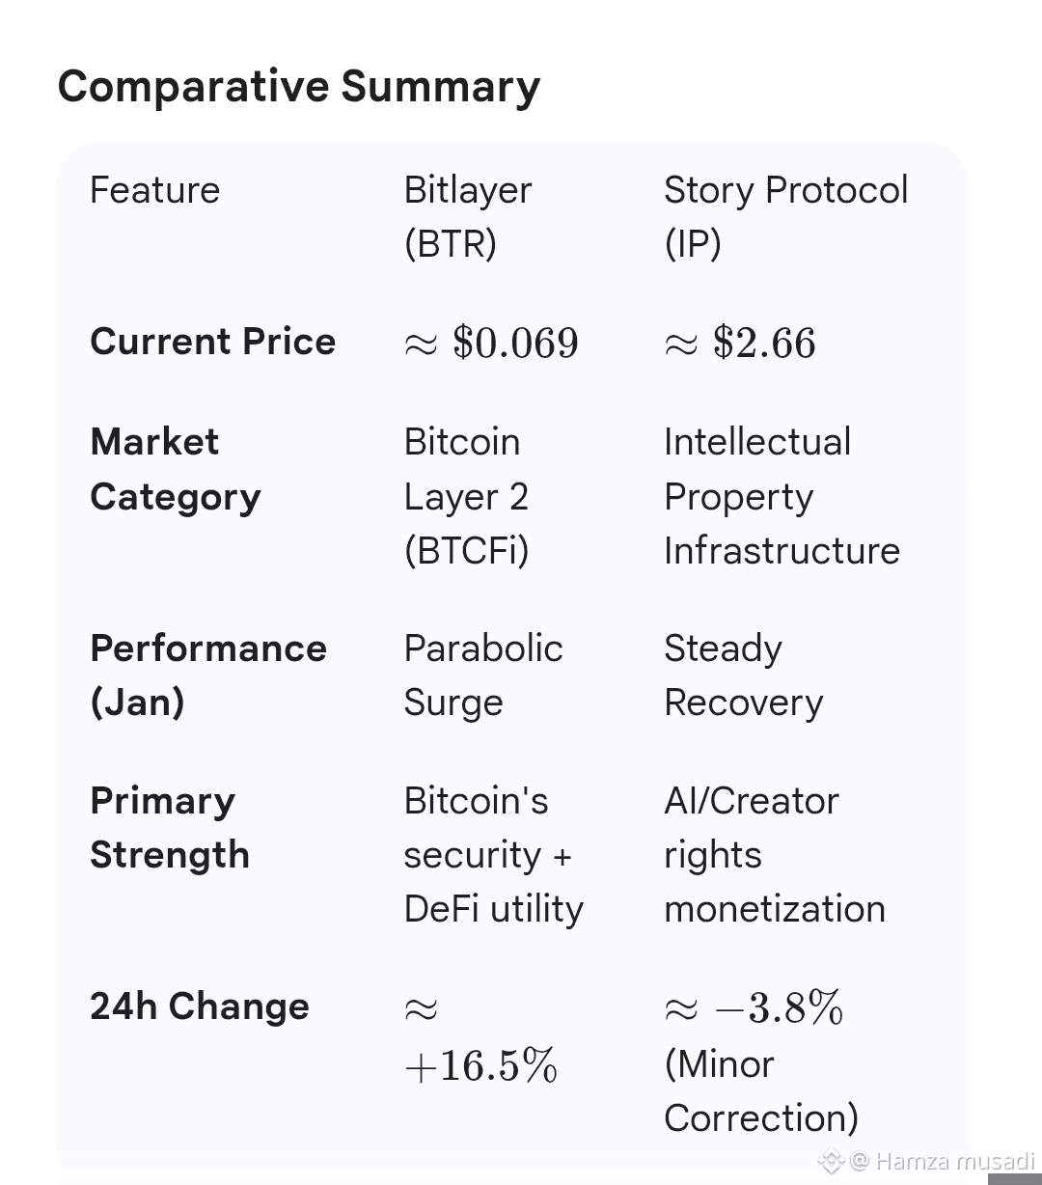Select the 24h Change row label
Image resolution: width=1042 pixels, height=1185 pixels.
[200, 1006]
